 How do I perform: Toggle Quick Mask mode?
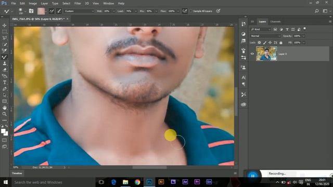point(5,140)
